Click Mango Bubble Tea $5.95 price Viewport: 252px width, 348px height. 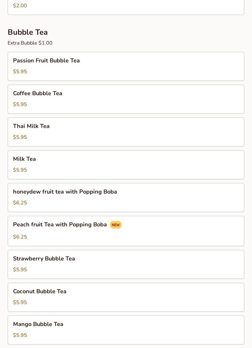tap(20, 335)
